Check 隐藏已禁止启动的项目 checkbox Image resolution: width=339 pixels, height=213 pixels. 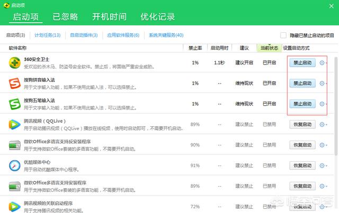283,35
